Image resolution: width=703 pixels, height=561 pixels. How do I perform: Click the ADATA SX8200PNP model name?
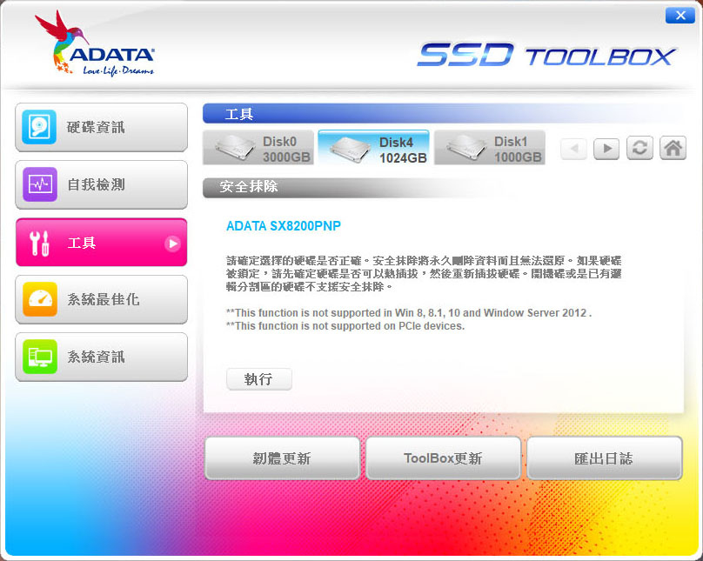(x=284, y=226)
